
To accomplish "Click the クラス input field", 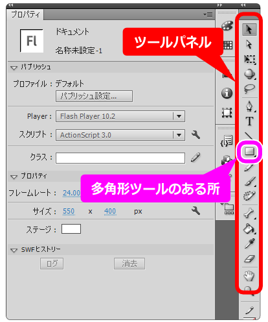I will point(120,158).
